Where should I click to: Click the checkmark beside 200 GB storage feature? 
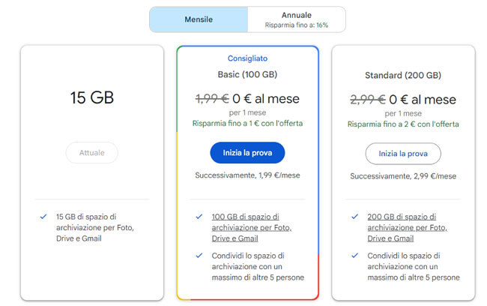pyautogui.click(x=355, y=217)
